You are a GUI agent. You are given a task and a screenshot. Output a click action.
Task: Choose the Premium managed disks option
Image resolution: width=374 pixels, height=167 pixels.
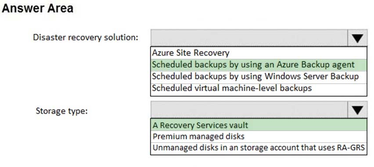click(x=259, y=137)
